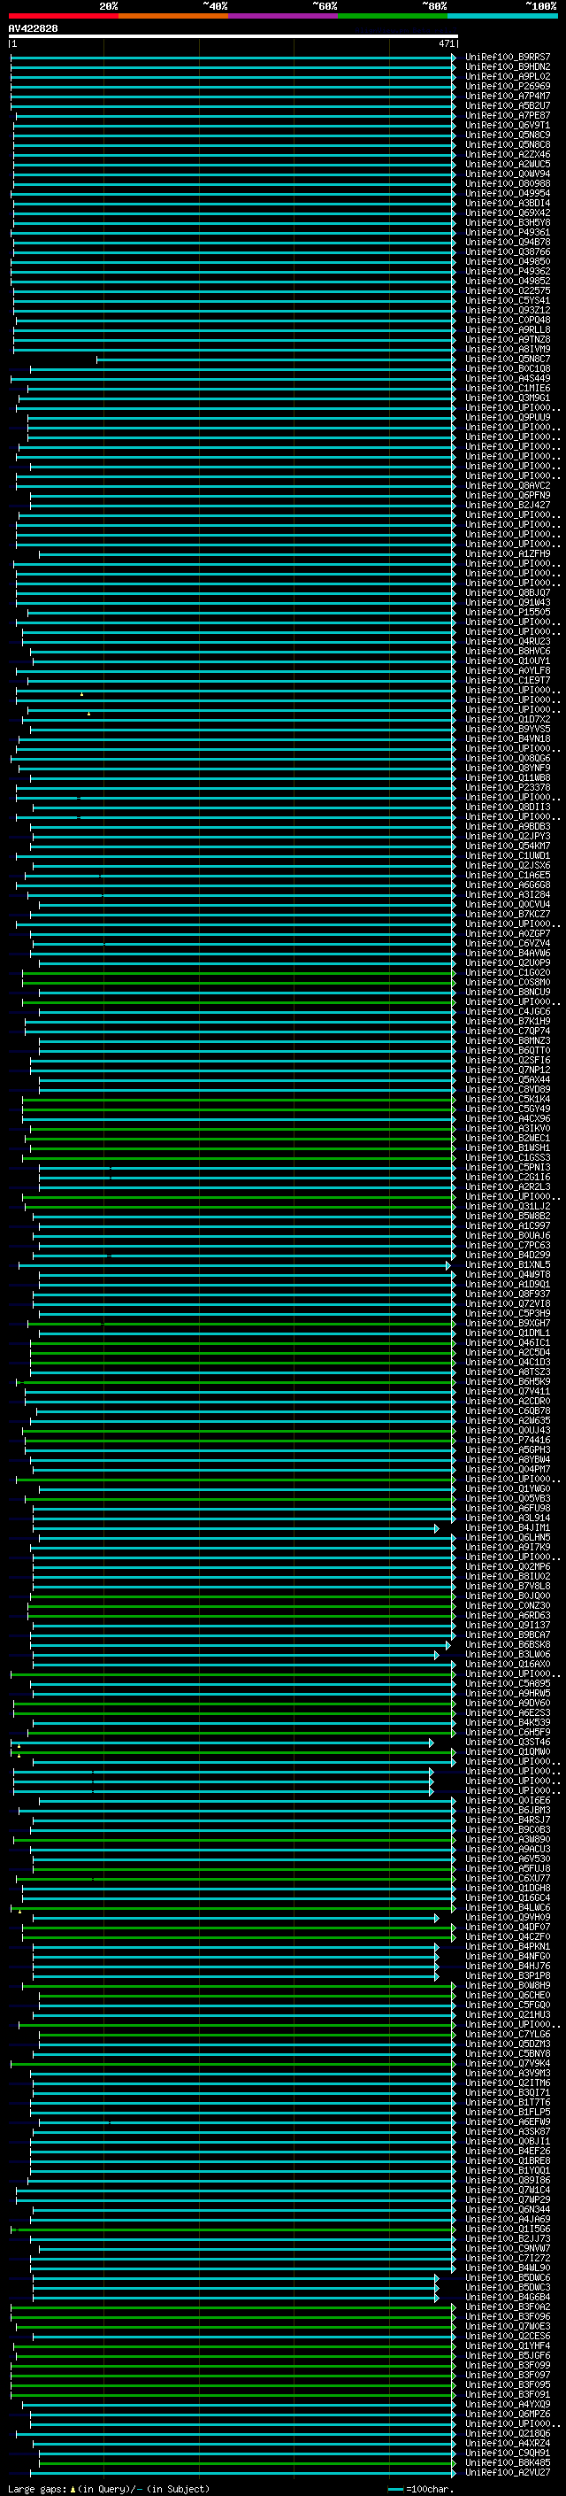Select hit label UniRef100_A9RLL8
The height and width of the screenshot is (2496, 566).
[507, 329]
